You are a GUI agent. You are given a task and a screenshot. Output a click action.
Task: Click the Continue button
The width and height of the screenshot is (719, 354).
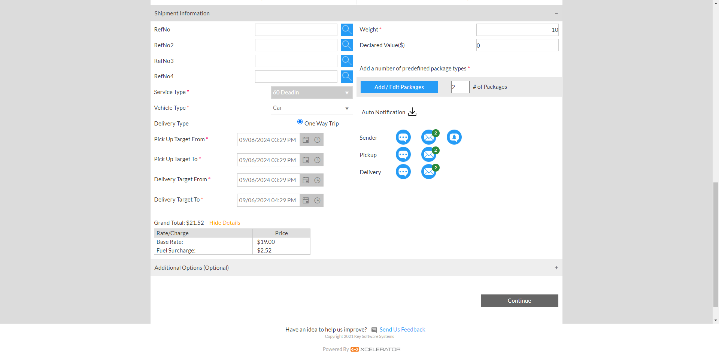(519, 301)
